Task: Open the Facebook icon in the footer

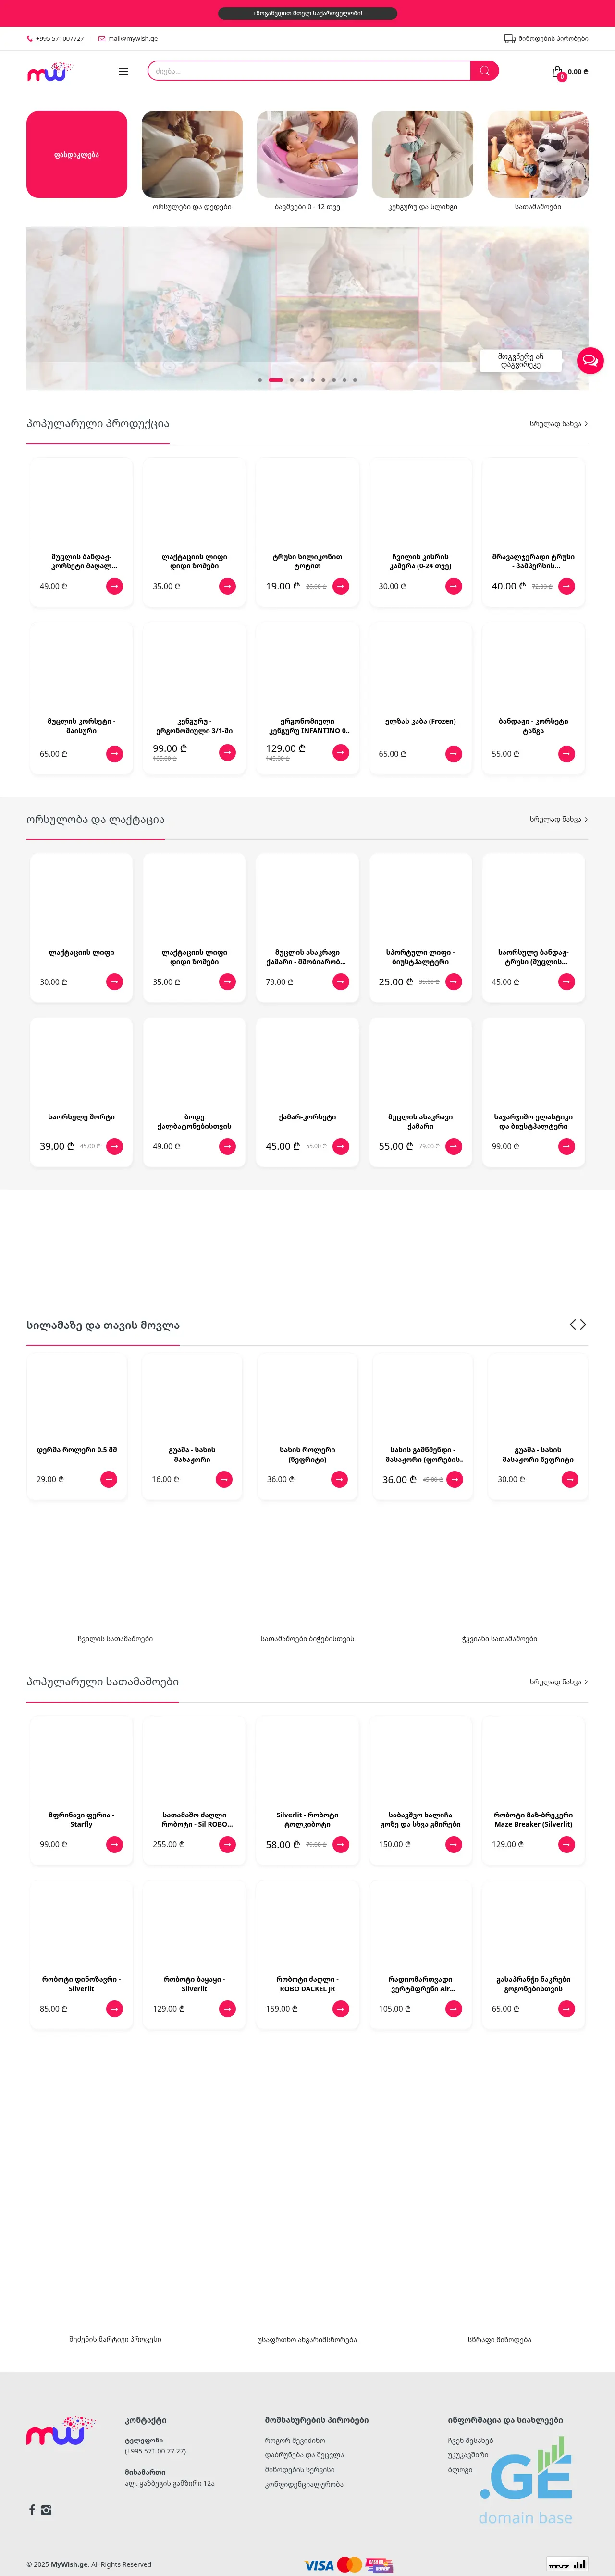Action: click(32, 2509)
